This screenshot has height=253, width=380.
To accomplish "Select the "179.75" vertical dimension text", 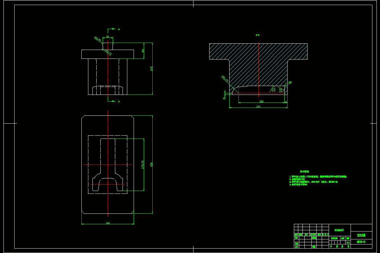I will point(143,164).
